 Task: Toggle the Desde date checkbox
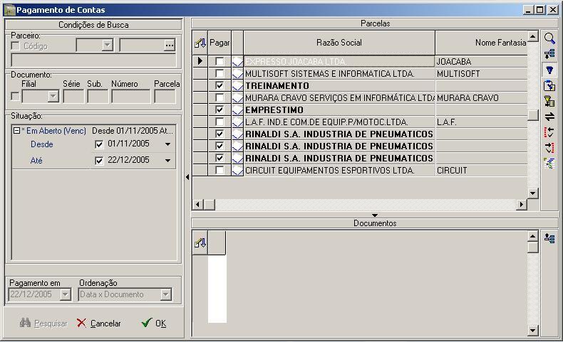(99, 144)
